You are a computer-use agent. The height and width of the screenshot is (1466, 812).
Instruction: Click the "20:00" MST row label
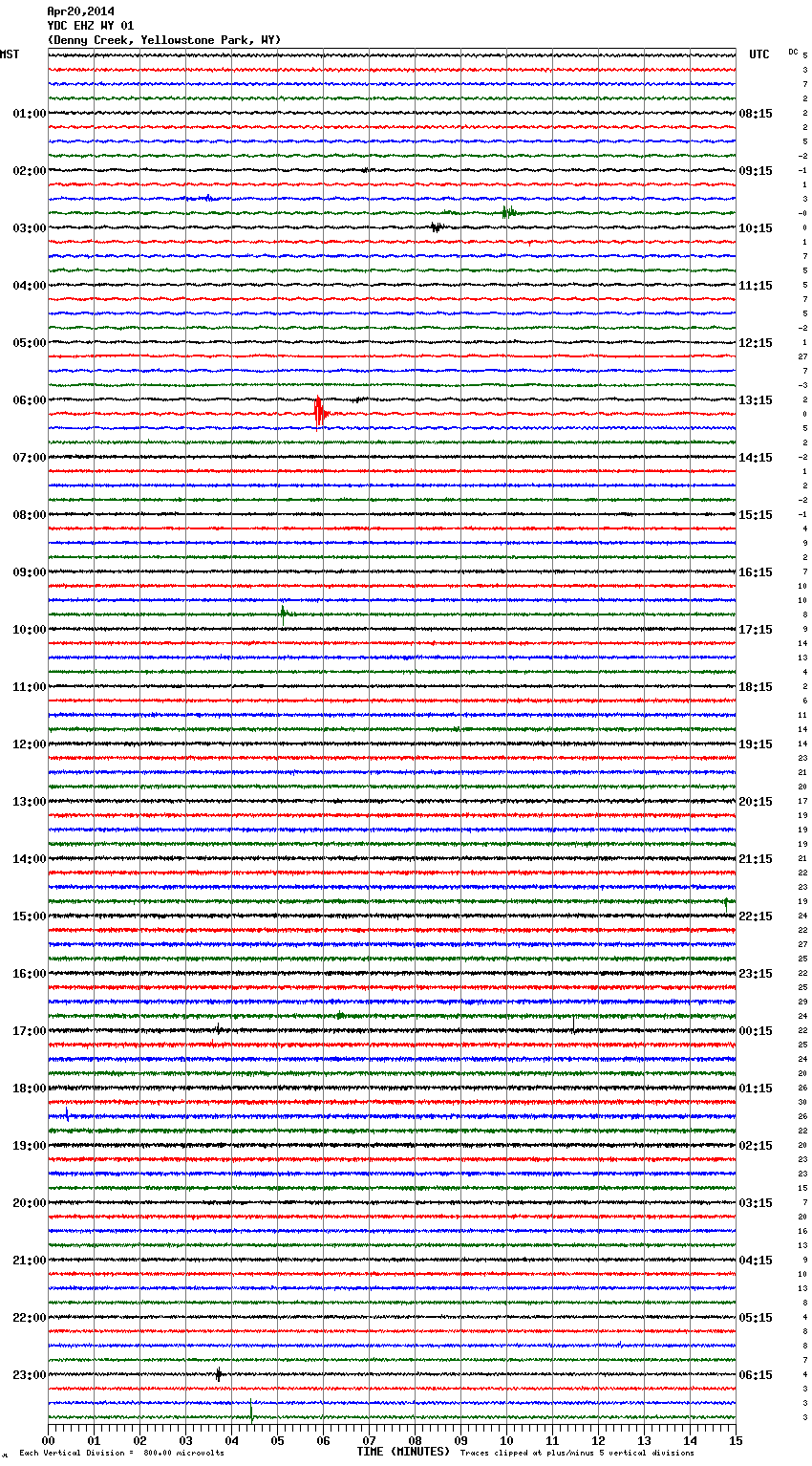pyautogui.click(x=30, y=1203)
